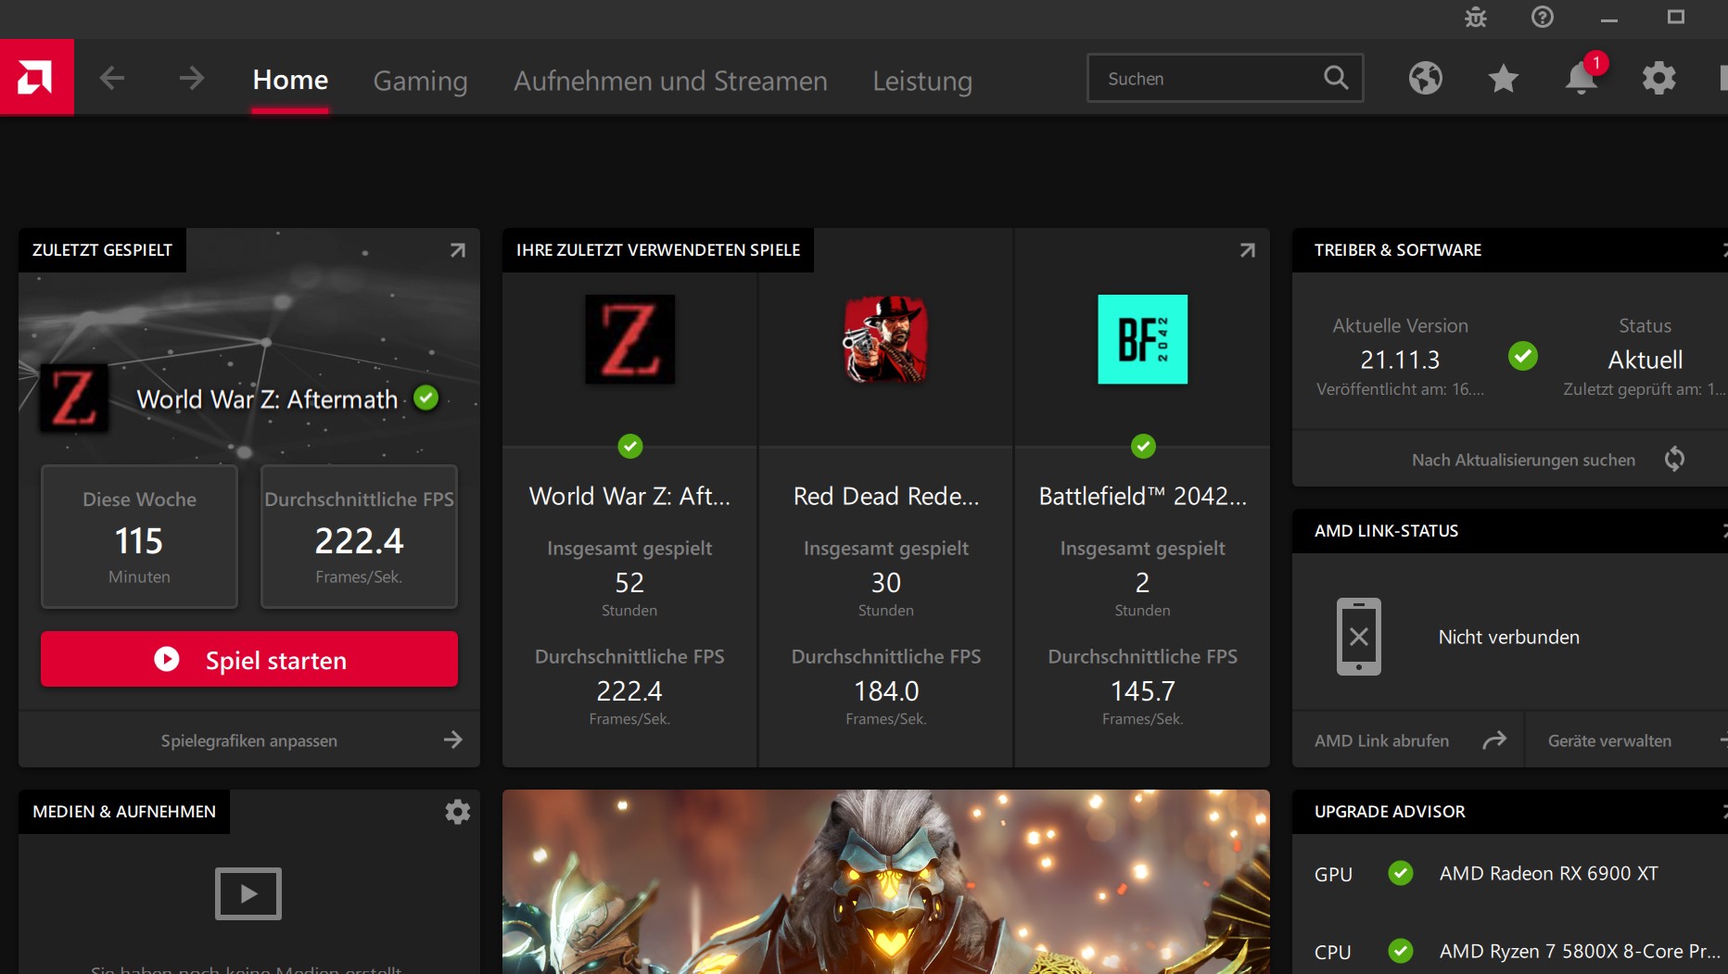The image size is (1728, 974).
Task: Click the driver version green checkmark
Action: tap(1523, 356)
